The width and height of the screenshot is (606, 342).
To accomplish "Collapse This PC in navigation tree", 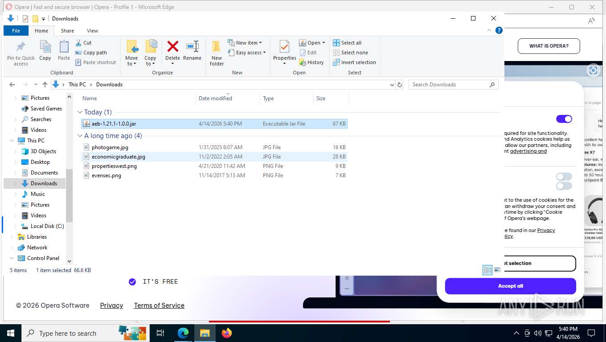I will tap(12, 141).
